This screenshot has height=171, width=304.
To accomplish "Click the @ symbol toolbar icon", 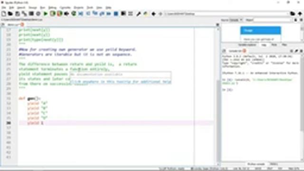I will coord(38,14).
